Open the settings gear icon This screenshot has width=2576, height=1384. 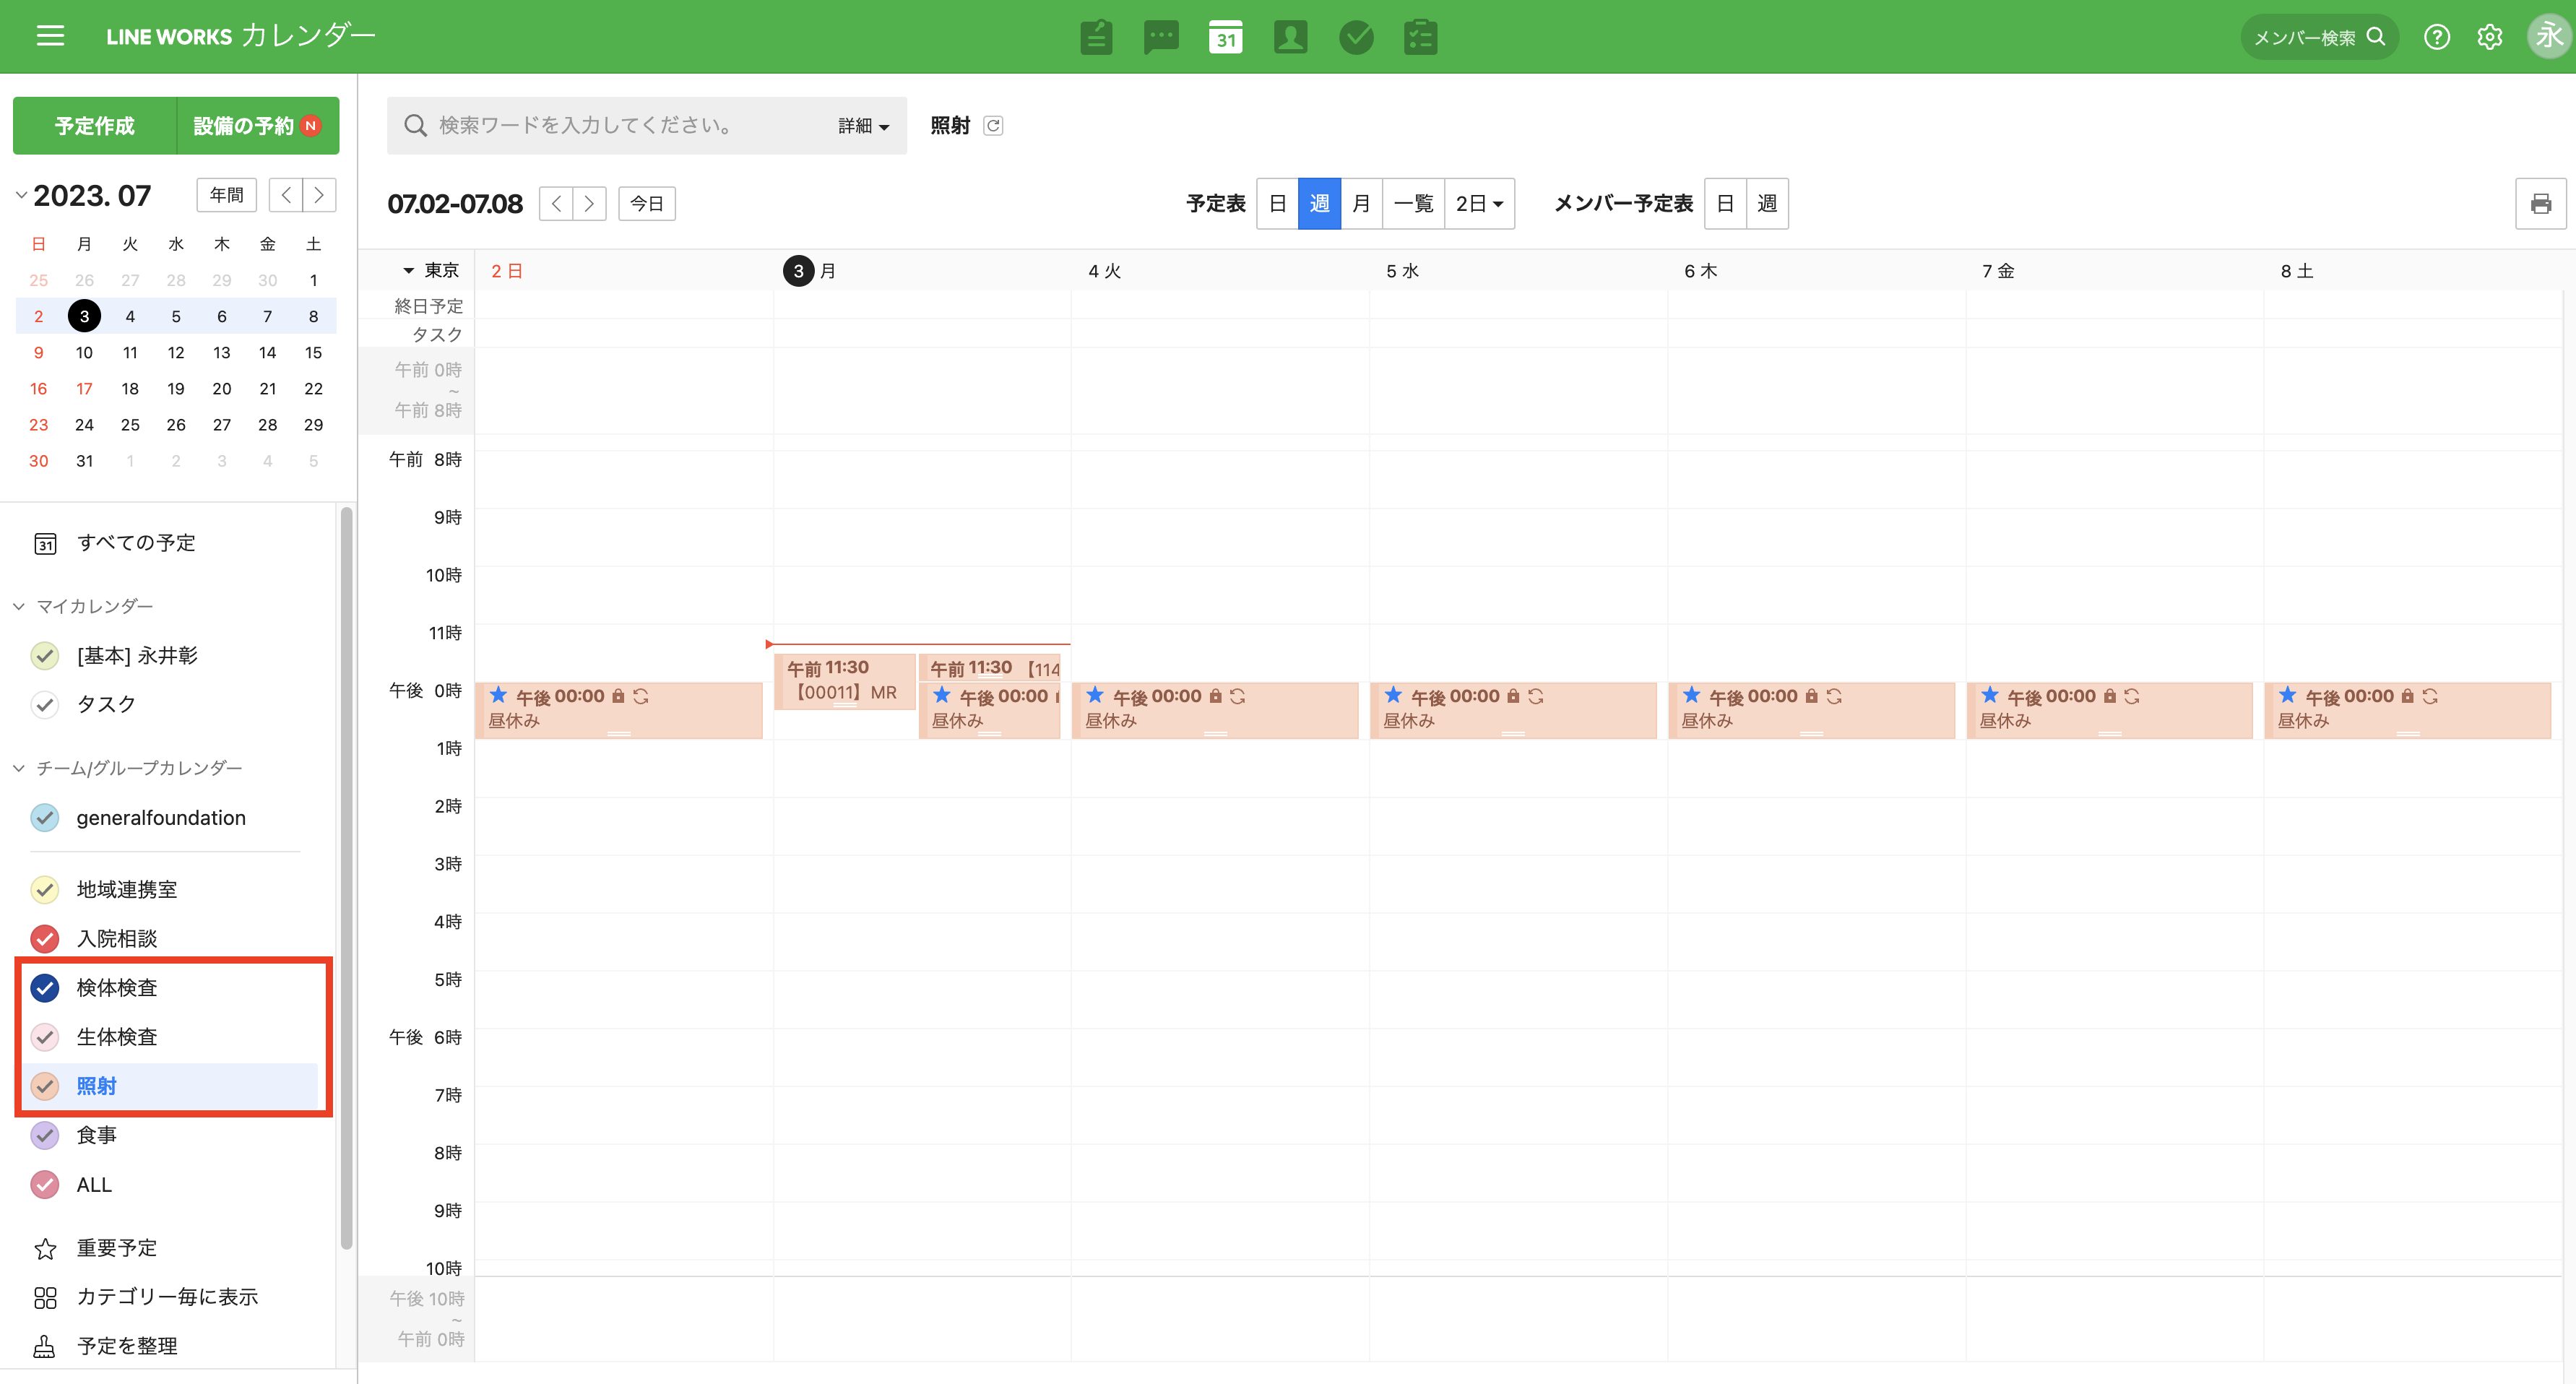coord(2489,37)
